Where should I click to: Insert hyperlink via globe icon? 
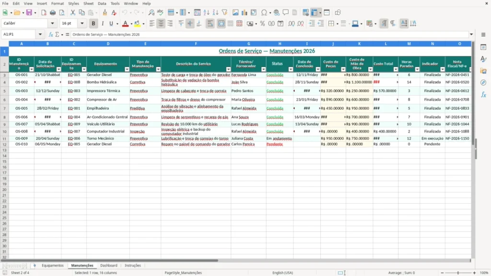point(277,12)
